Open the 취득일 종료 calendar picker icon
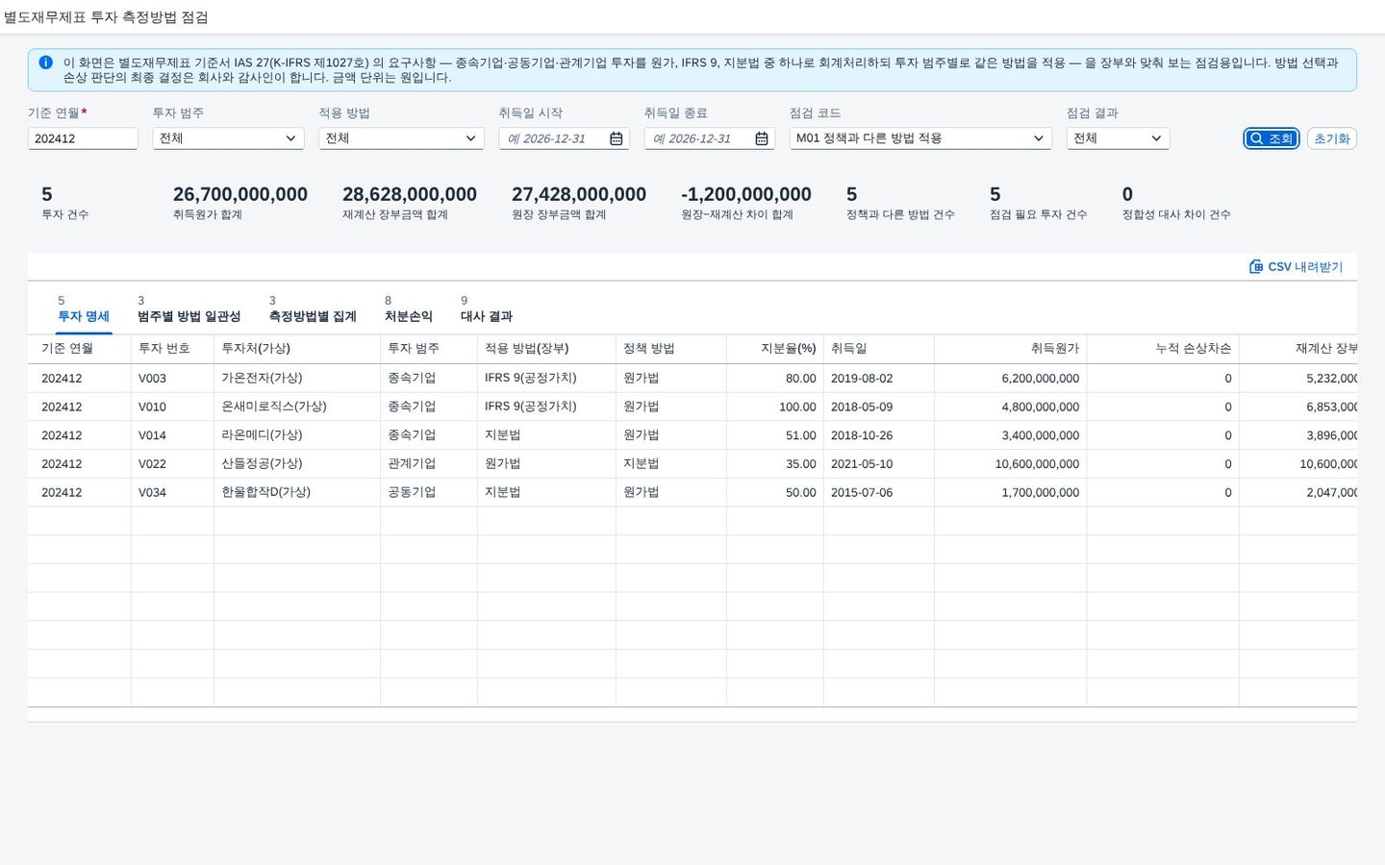 pos(762,138)
